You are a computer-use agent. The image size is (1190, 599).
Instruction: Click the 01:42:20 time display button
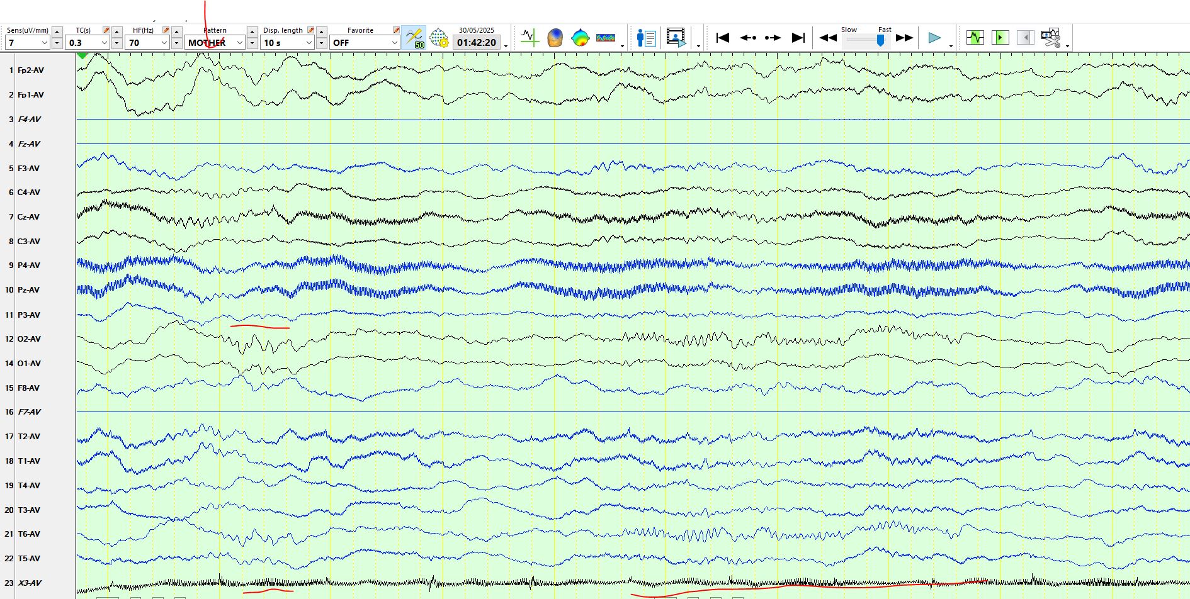pos(477,42)
